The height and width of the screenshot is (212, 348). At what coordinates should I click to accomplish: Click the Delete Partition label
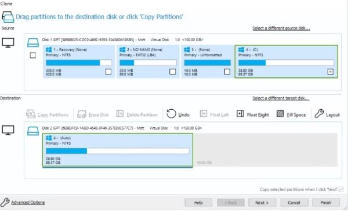click(142, 115)
